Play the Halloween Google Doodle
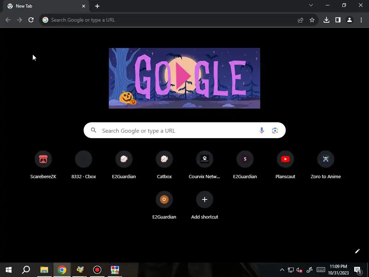The image size is (369, 277). [184, 78]
